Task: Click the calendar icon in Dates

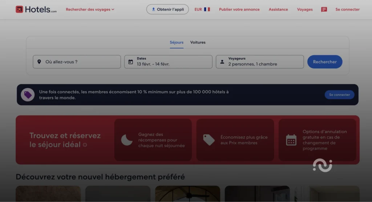Action: (130, 62)
